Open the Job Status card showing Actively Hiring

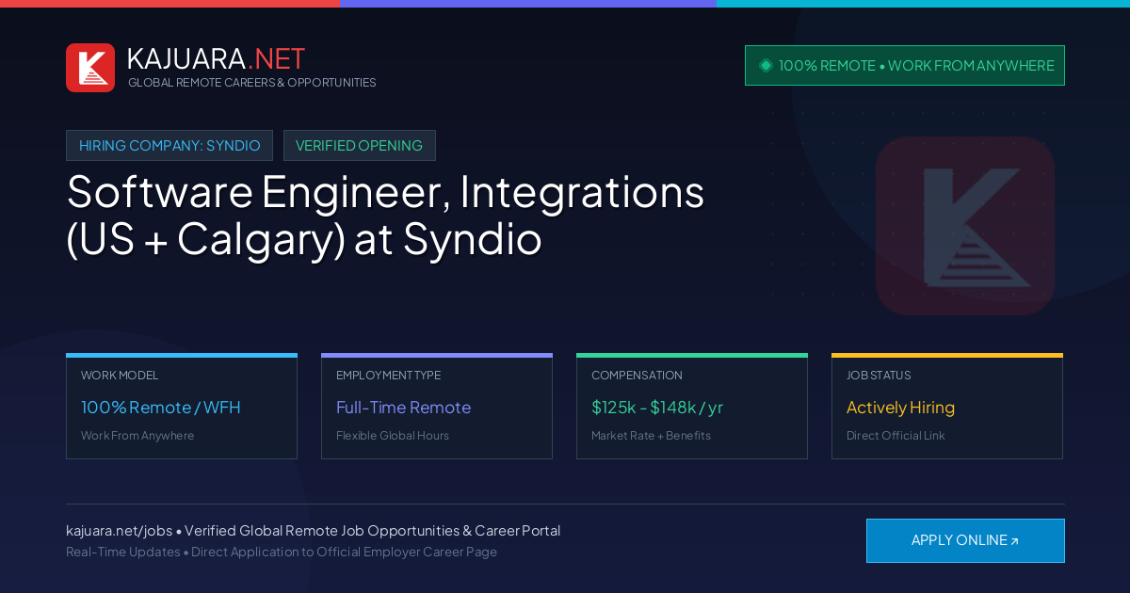pyautogui.click(x=947, y=407)
